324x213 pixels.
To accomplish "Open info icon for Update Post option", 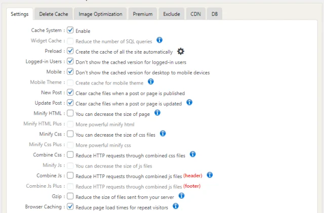I will click(x=189, y=102).
